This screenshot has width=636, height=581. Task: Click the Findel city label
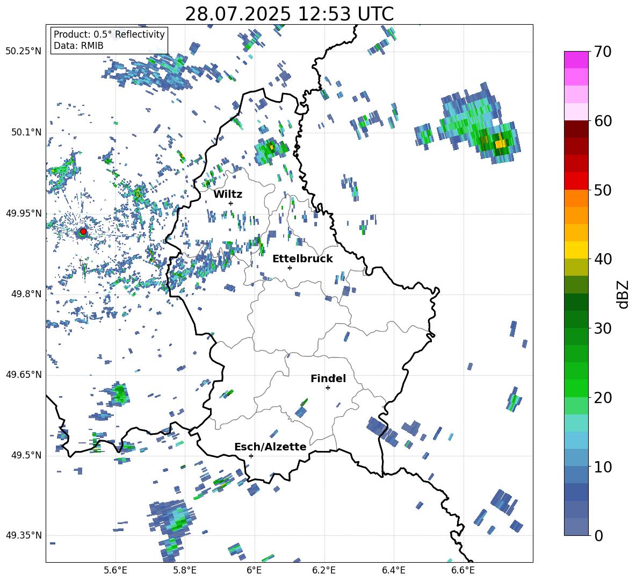[x=328, y=378]
